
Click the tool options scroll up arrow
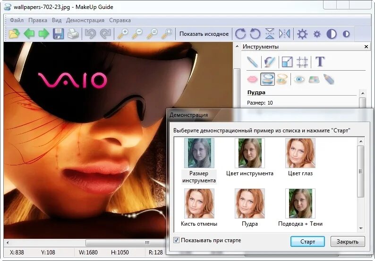coord(363,93)
